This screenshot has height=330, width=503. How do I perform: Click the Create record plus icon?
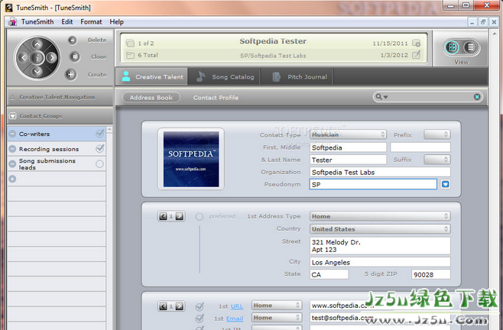[x=70, y=75]
